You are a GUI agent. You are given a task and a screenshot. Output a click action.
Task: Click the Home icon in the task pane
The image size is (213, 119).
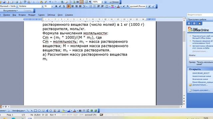coord(200,23)
